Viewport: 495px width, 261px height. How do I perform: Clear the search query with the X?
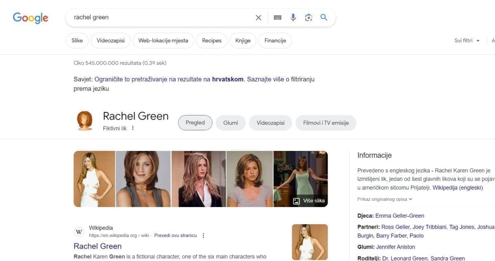(258, 17)
